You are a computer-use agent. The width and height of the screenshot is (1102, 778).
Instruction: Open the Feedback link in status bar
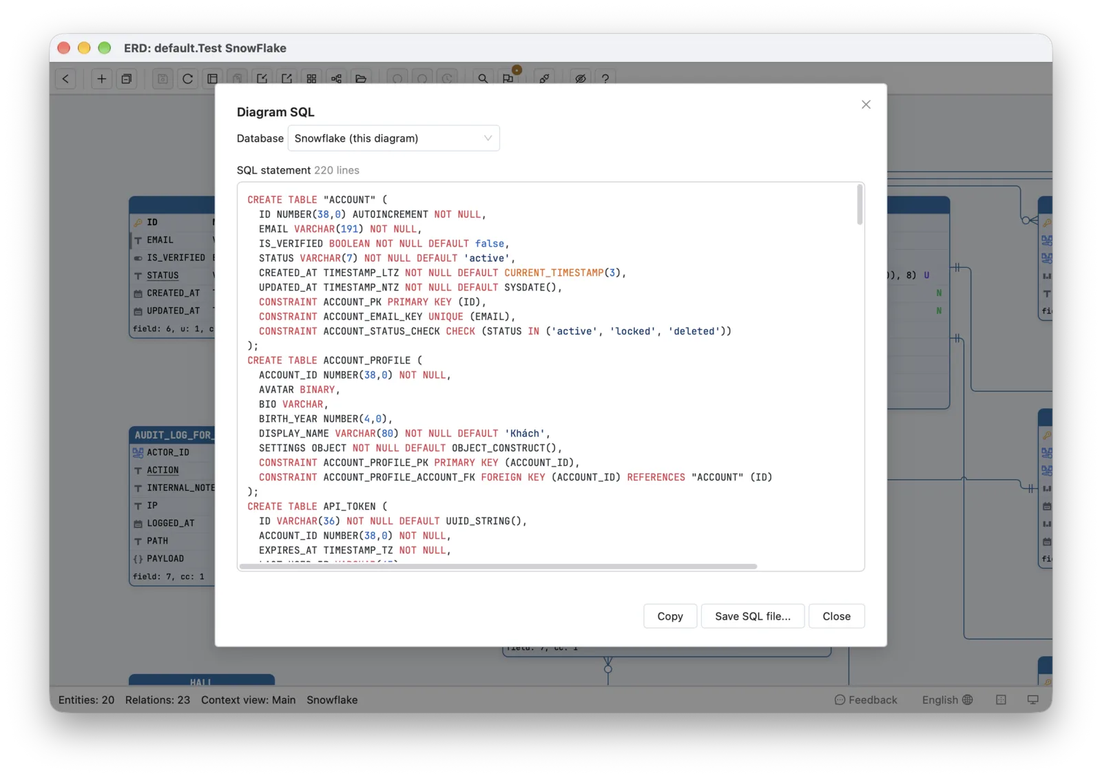coord(866,700)
